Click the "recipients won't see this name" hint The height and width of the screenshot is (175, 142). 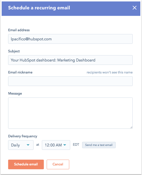click(110, 72)
